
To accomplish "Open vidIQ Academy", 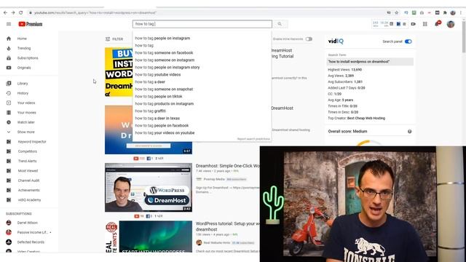I will 29,200.
